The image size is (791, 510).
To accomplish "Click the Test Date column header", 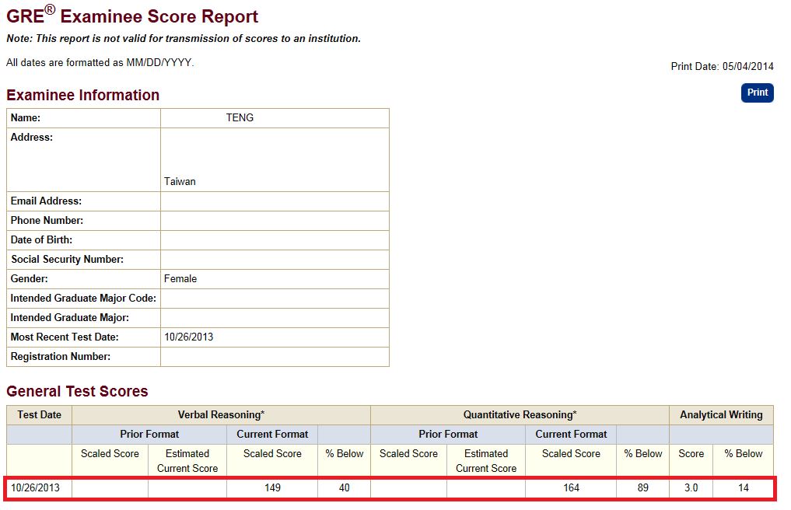I will 40,414.
